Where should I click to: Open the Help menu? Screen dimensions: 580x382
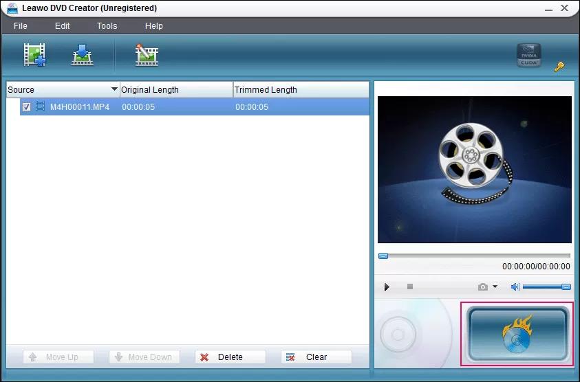tap(154, 26)
